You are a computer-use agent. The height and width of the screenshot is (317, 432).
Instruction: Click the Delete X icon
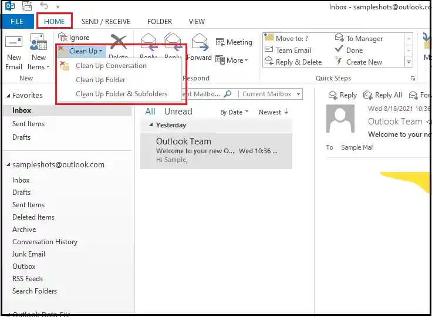click(119, 42)
